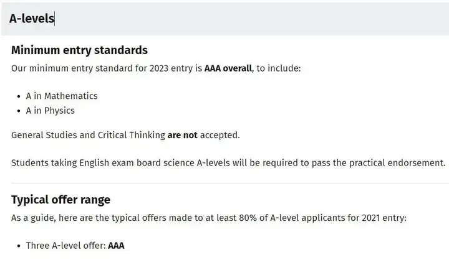Click the bullet dot before Mathematics
449x260 pixels.
[x=19, y=96]
